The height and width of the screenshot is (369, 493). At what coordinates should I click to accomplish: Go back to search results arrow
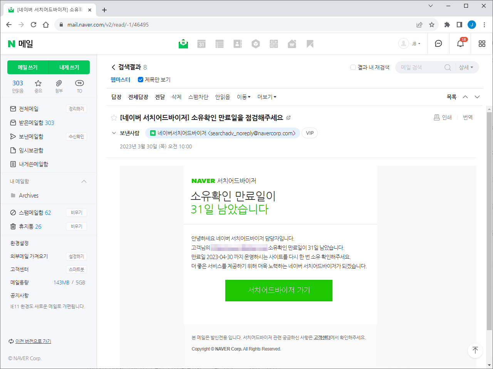coord(113,67)
